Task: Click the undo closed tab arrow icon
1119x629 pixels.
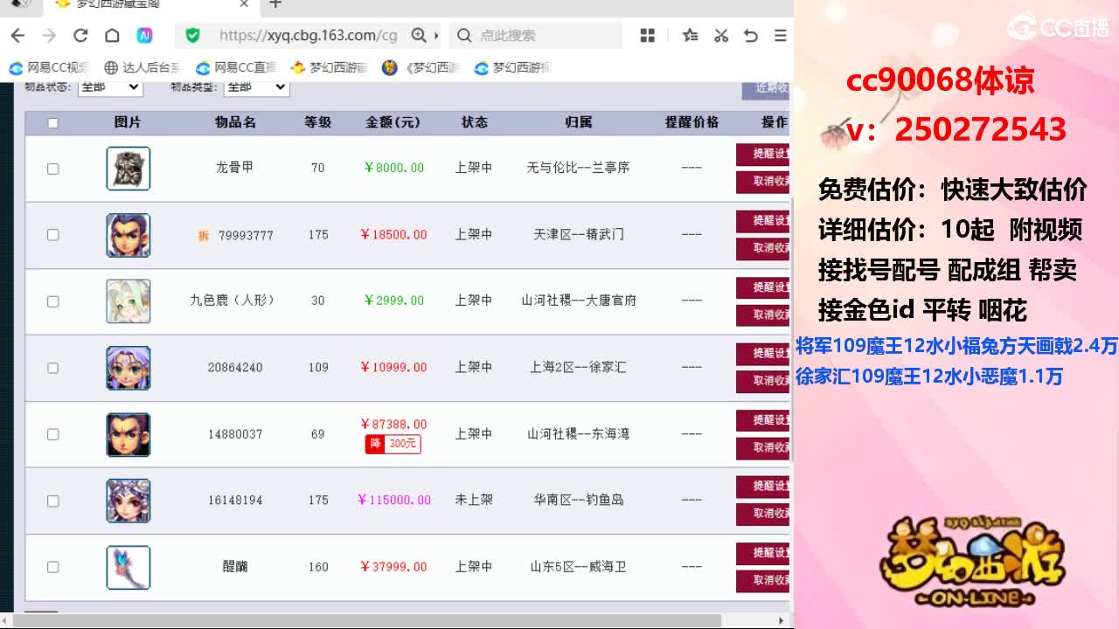Action: [x=751, y=36]
